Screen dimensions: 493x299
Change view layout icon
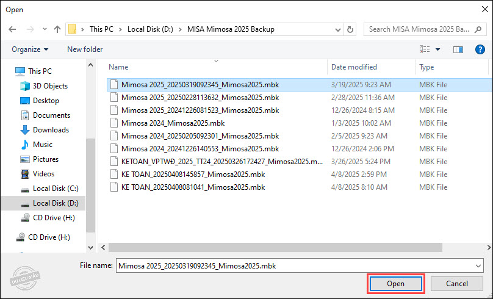[425, 49]
